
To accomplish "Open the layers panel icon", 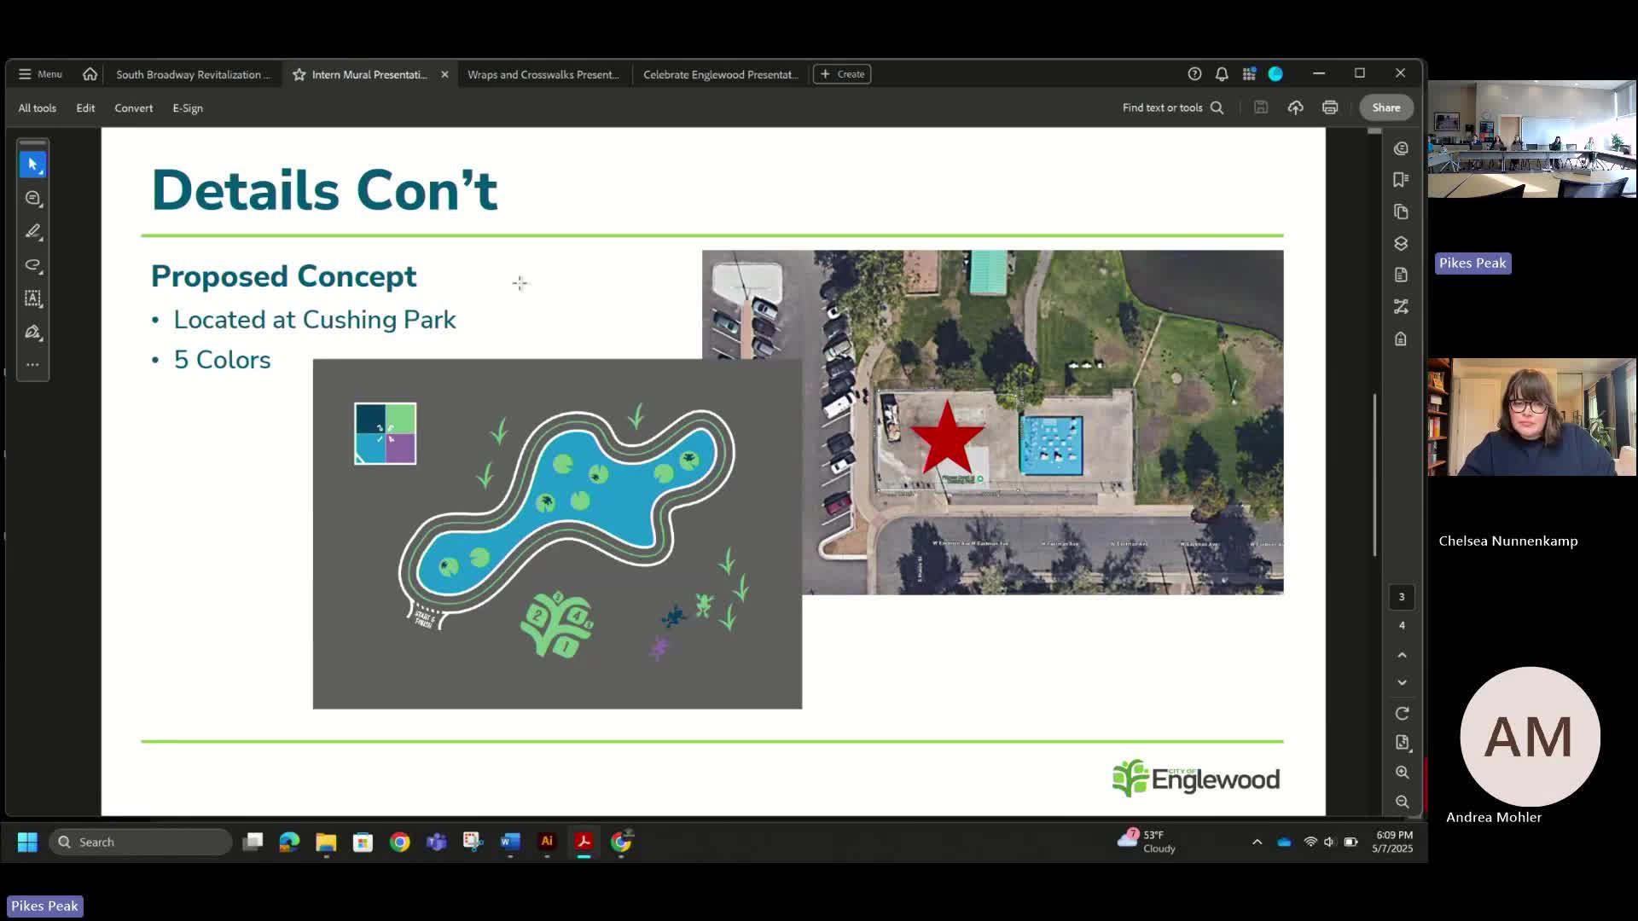I will pos(1401,244).
